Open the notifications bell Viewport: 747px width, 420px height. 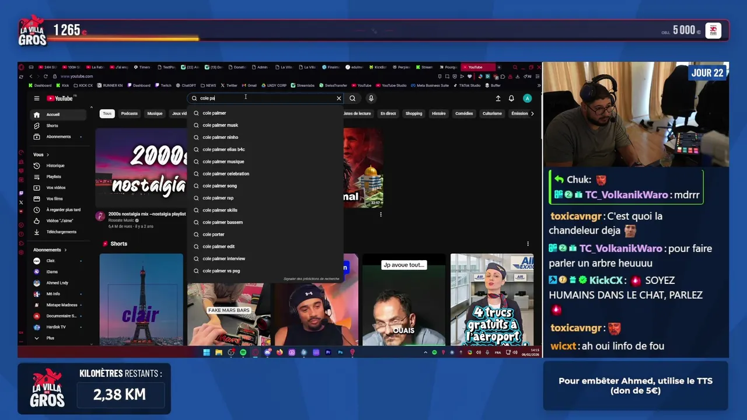511,99
